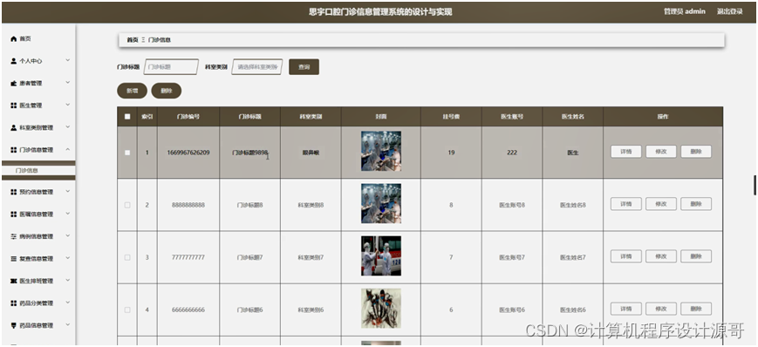Screen dimensions: 758x347
Task: Click the shield icon for 药品信息管理
Action: [14, 325]
